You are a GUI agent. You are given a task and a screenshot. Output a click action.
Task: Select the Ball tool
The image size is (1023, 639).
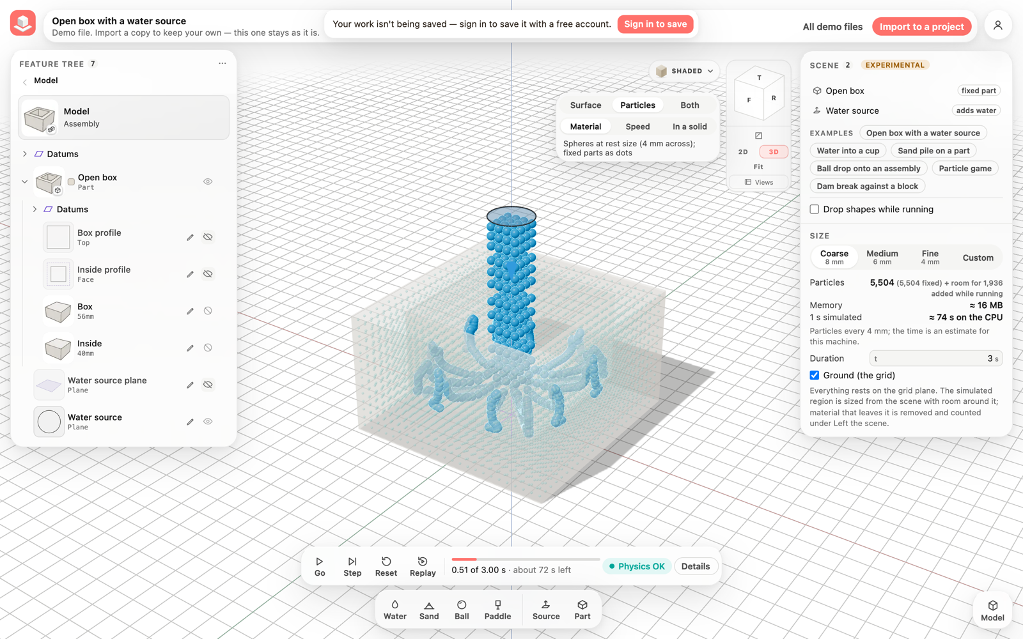coord(462,610)
